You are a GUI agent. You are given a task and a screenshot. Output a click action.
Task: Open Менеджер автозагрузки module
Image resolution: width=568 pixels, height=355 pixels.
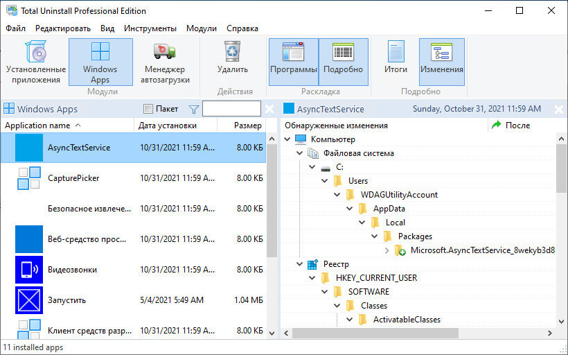tap(165, 62)
